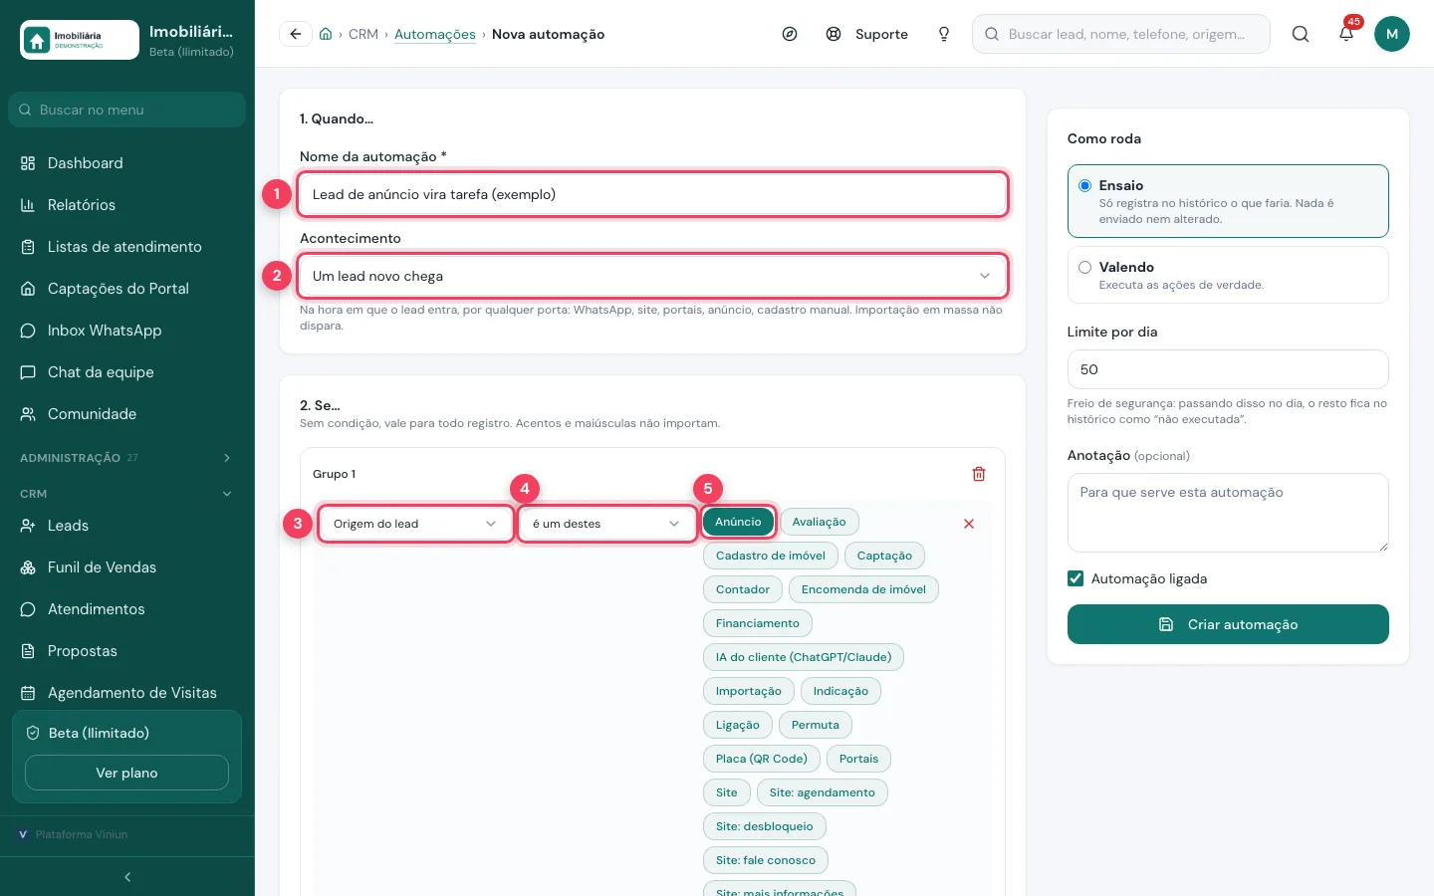The image size is (1434, 896).
Task: Delete Grupo 1 with the trash icon
Action: (x=979, y=474)
